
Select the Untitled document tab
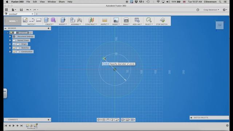(x=19, y=14)
